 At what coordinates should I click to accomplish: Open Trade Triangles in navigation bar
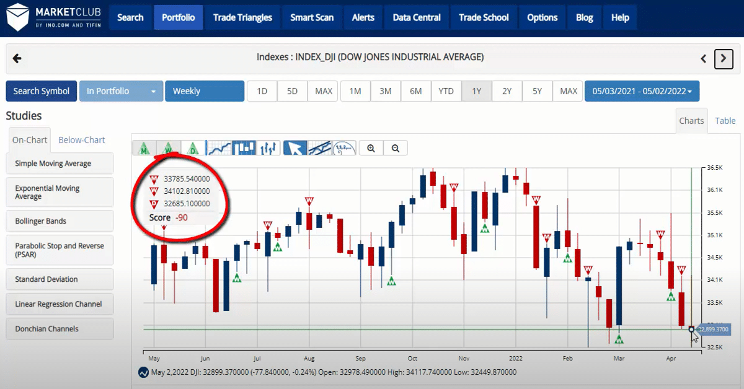(242, 17)
